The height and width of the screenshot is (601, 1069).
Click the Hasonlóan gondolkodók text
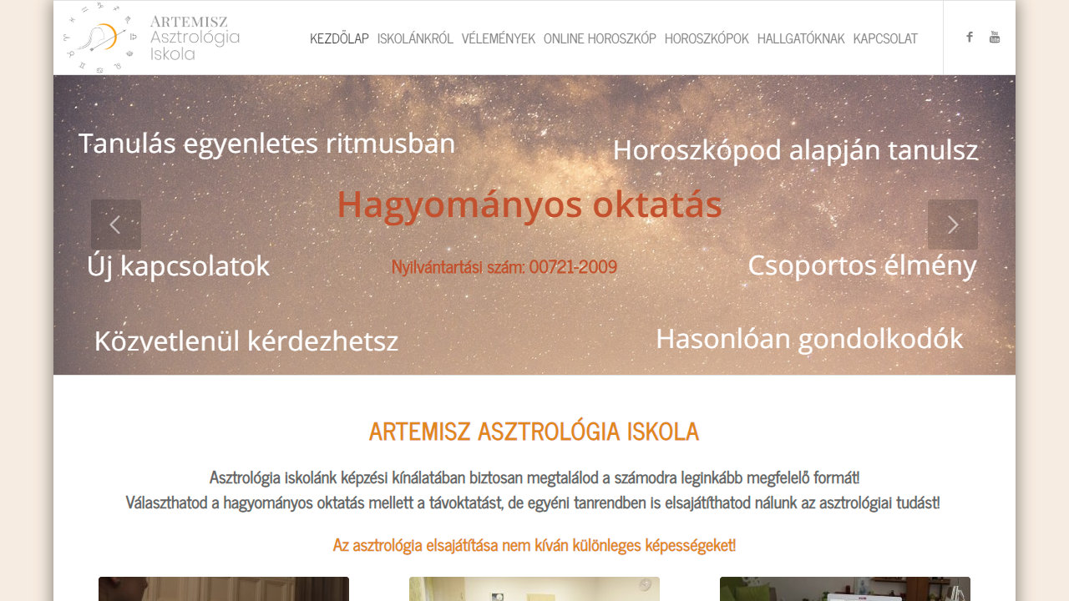(x=809, y=338)
